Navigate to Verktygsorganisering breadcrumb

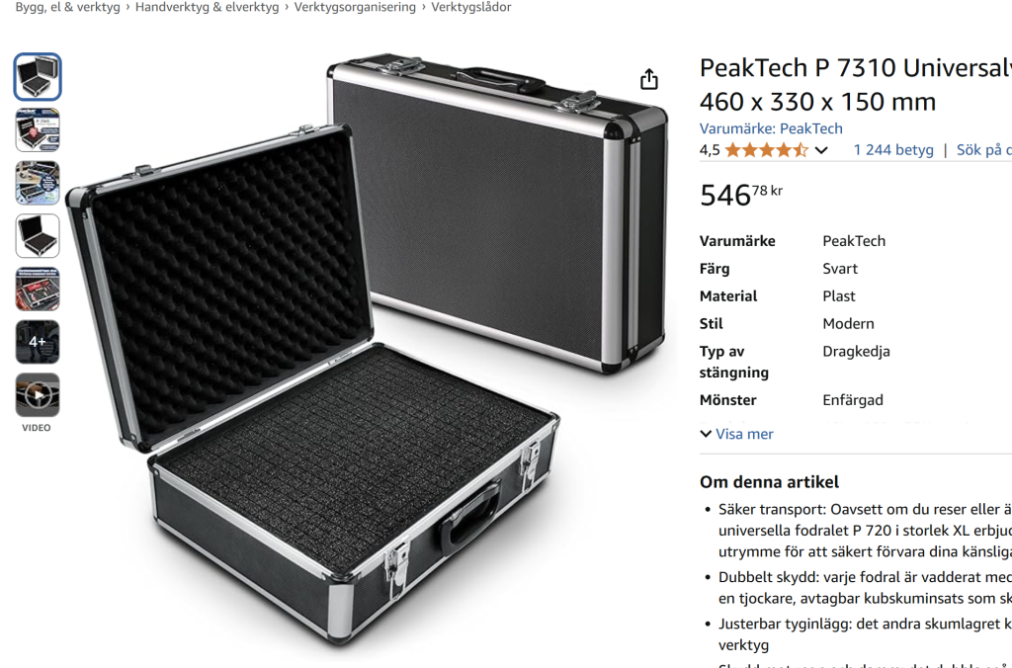point(355,7)
